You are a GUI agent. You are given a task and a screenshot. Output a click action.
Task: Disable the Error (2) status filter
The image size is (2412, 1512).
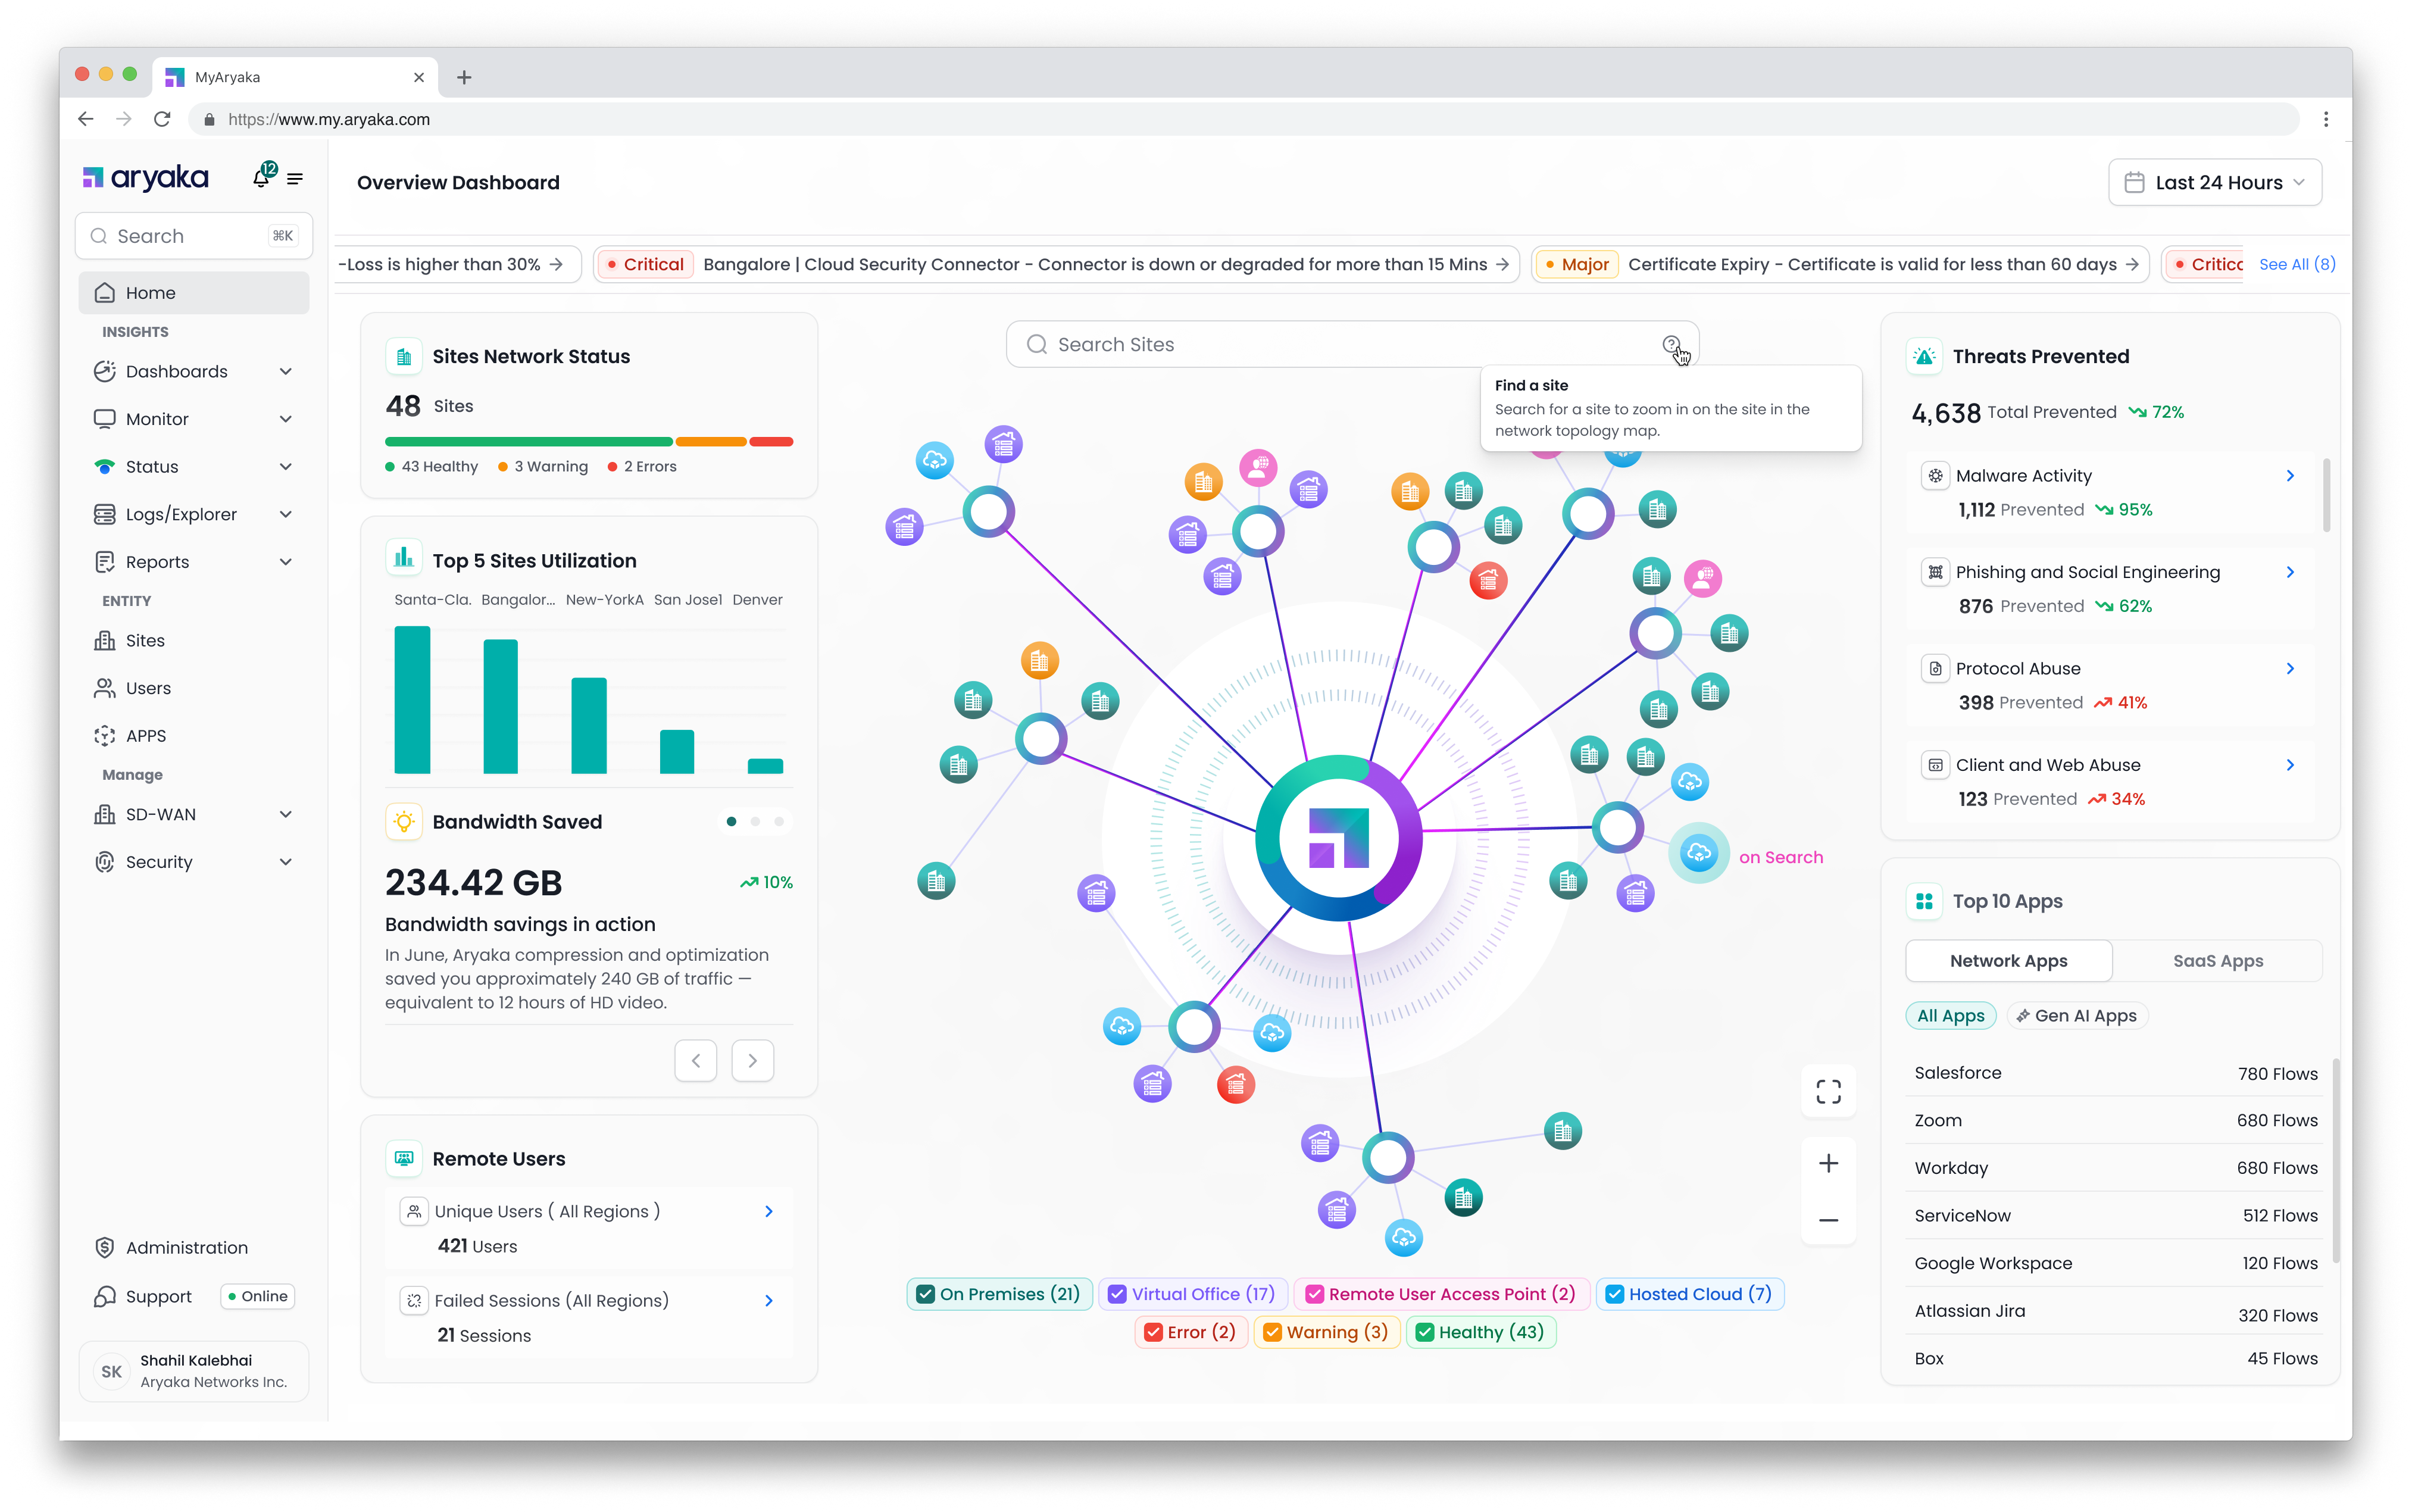[x=1153, y=1332]
